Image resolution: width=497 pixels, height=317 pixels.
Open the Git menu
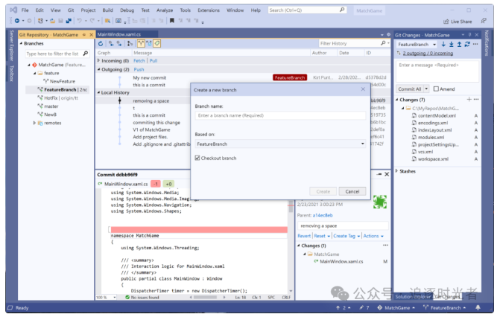(71, 10)
